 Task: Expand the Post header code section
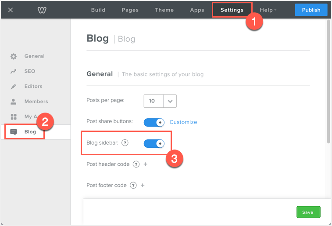pyautogui.click(x=146, y=164)
